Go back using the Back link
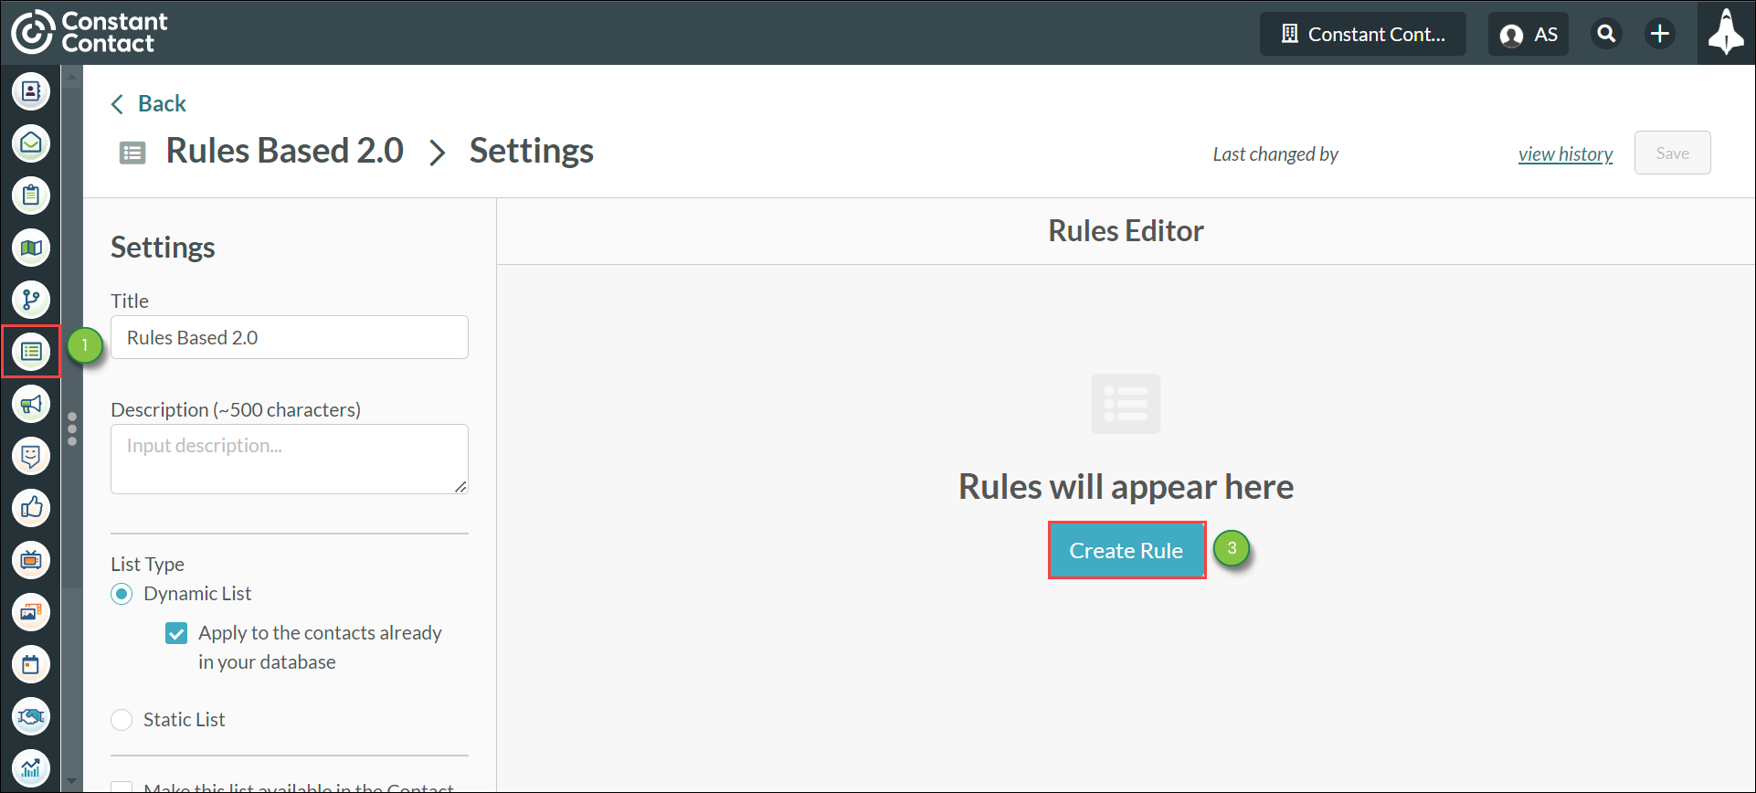Viewport: 1756px width, 793px height. pos(149,104)
